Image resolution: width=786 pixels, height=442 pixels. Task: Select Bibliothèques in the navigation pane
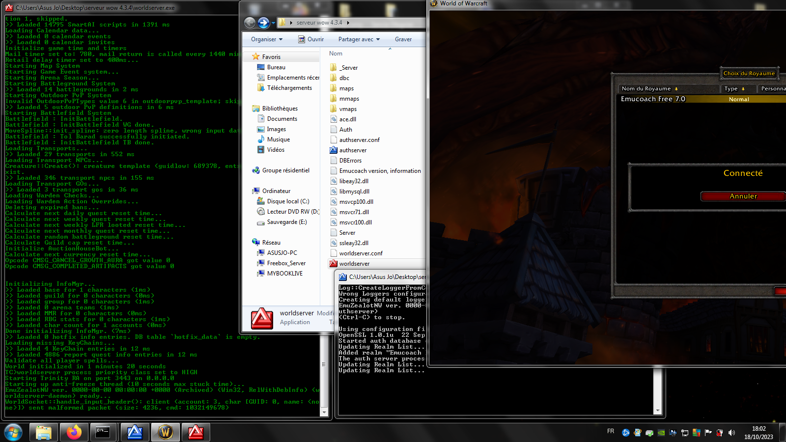280,109
